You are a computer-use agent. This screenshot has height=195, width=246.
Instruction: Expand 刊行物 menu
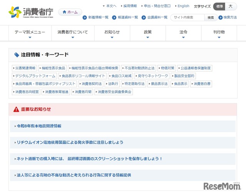tap(219, 33)
